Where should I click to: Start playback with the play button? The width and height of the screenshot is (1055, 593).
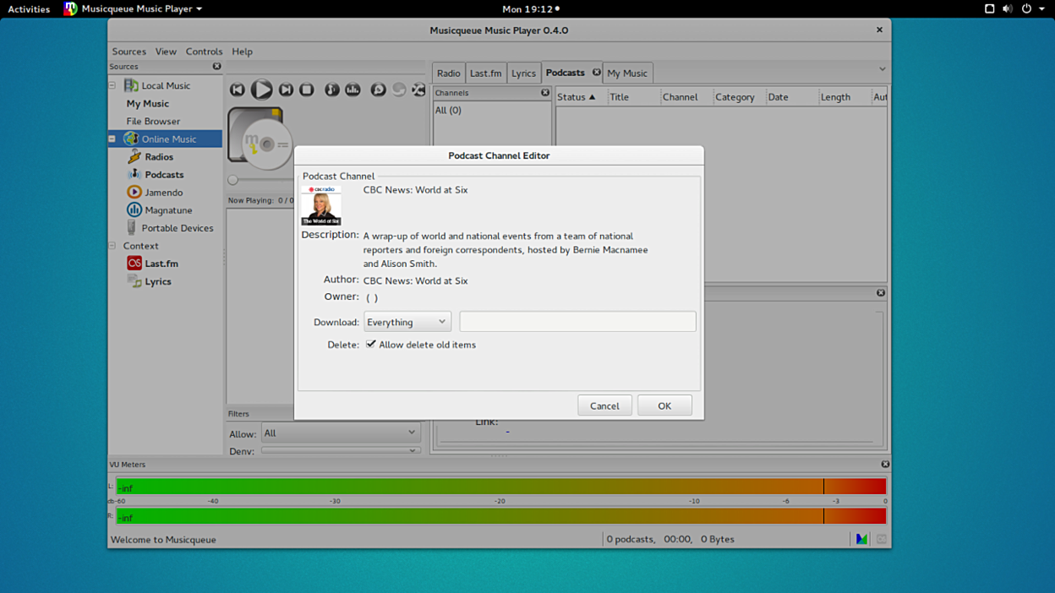[262, 90]
